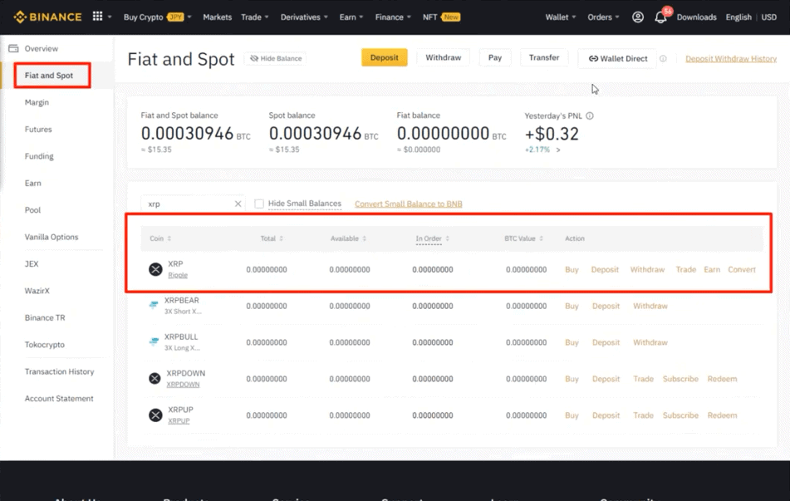Click Withdraw in the XRPBEAR row
790x501 pixels.
point(650,306)
